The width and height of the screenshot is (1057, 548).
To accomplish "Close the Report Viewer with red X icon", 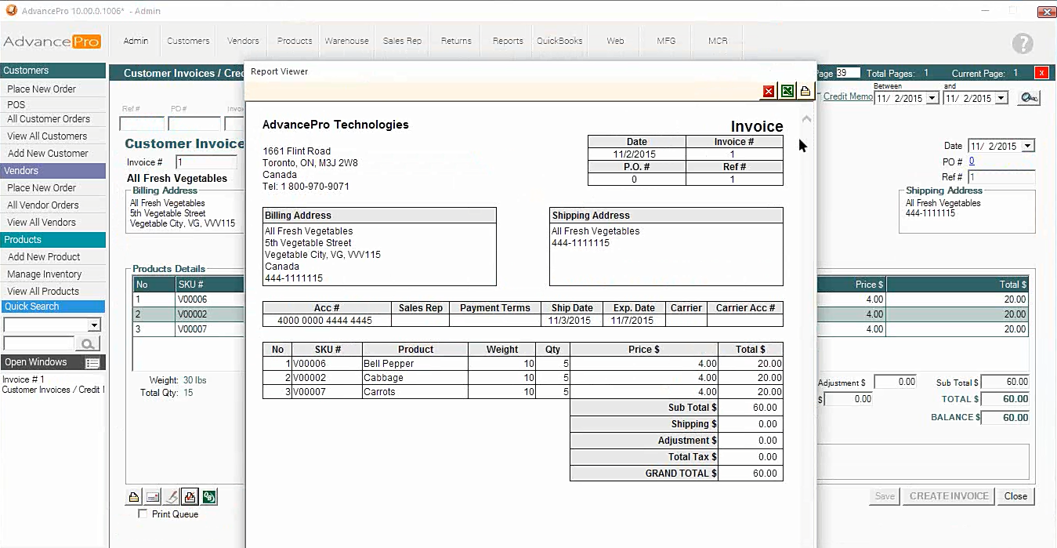I will [769, 92].
